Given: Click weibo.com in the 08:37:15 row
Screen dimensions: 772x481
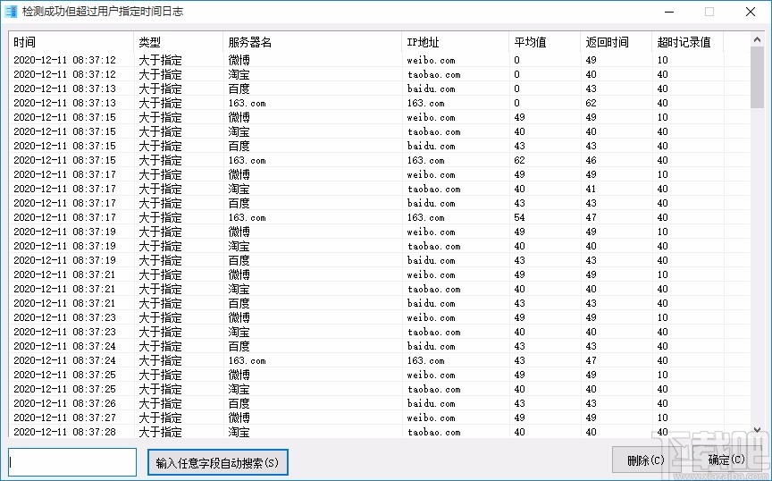Looking at the screenshot, I should pyautogui.click(x=432, y=117).
